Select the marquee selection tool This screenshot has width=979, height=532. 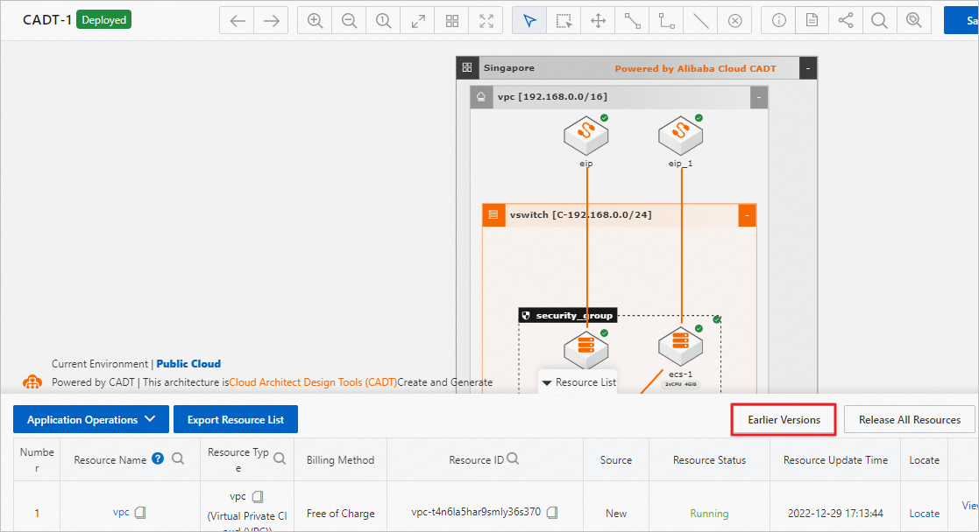pyautogui.click(x=564, y=21)
